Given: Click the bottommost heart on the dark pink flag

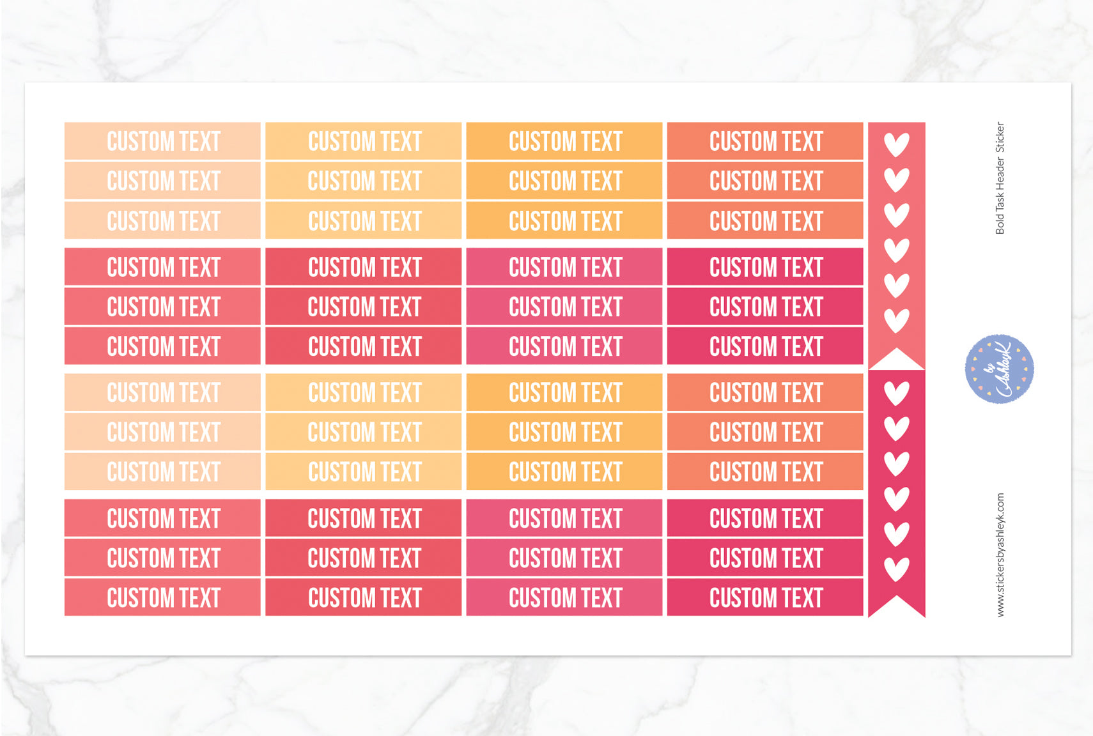Looking at the screenshot, I should tap(896, 569).
